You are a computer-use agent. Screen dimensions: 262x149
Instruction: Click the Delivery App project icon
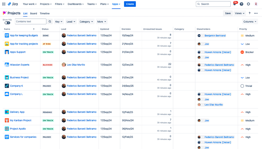click(x=7, y=112)
